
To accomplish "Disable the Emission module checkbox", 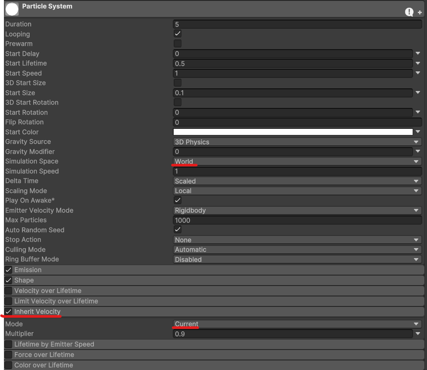I will 8,269.
